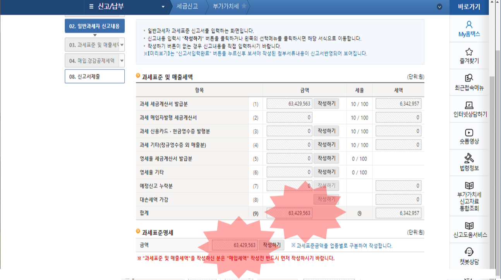Click the red notice about 매입세액 작성전

click(x=236, y=258)
